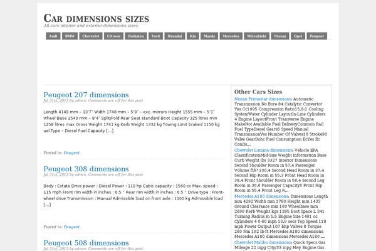The height and width of the screenshot is (251, 376).
Task: Open the BMW category
Action: click(x=70, y=36)
